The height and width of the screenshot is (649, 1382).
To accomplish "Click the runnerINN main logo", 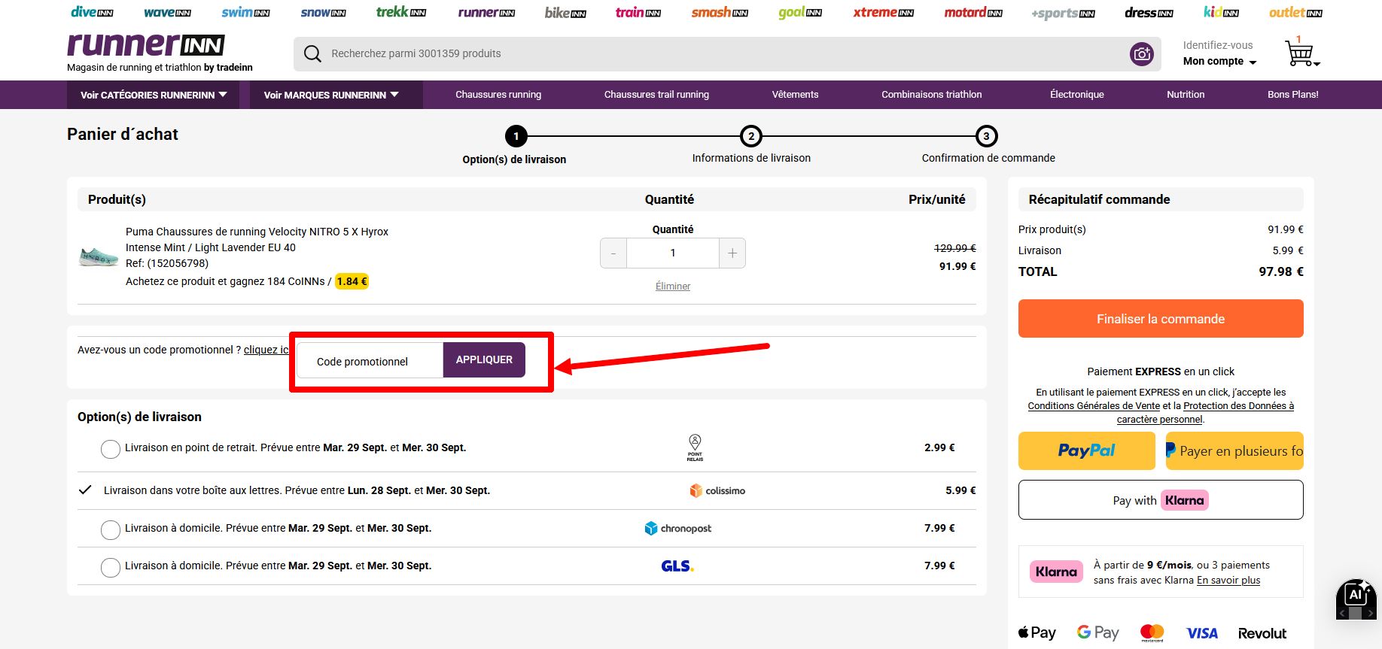I will pyautogui.click(x=146, y=45).
